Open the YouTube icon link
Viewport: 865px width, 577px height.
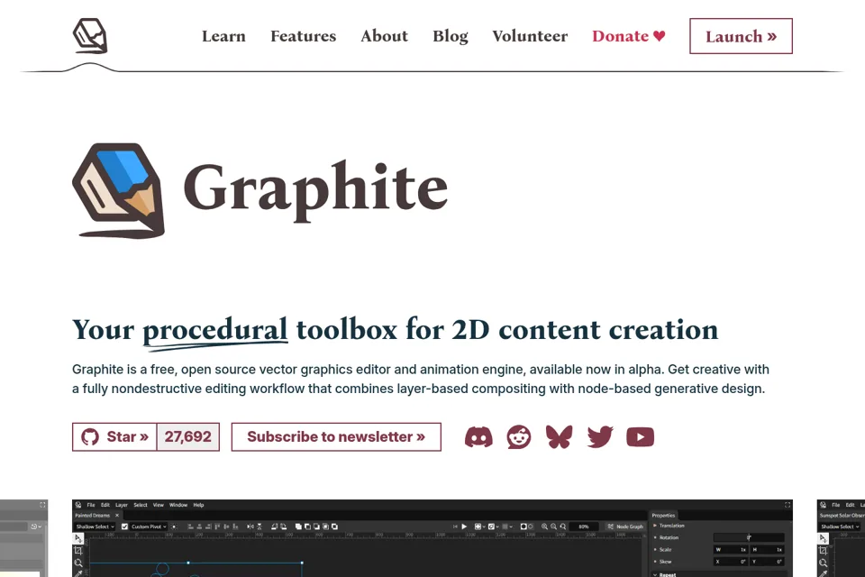(x=640, y=436)
